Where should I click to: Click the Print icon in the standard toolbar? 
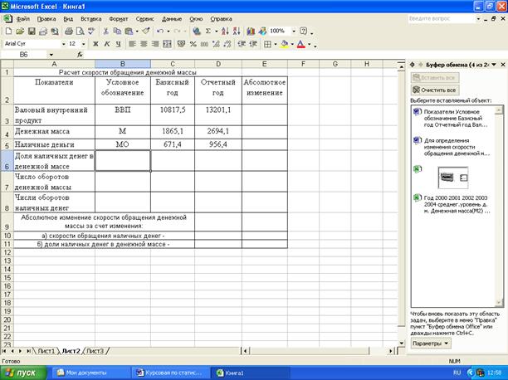[x=67, y=31]
